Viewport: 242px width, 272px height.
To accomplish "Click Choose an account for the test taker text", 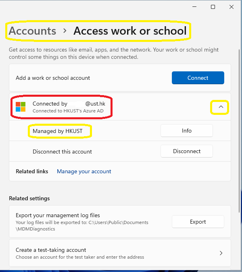I will (x=80, y=257).
